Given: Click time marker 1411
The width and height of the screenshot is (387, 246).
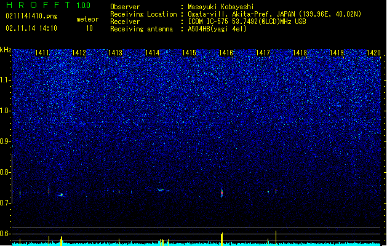Looking at the screenshot, I should 42,52.
